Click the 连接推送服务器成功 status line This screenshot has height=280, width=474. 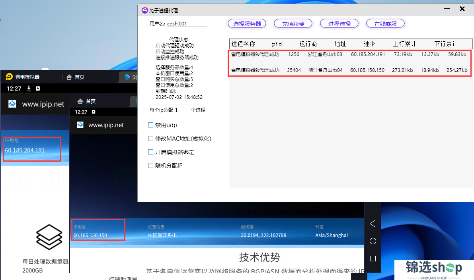coord(177,57)
